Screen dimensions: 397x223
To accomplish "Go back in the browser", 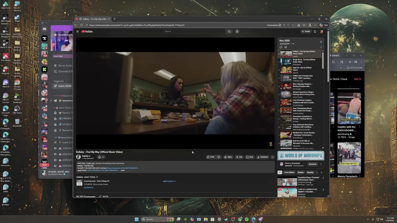I will [76, 25].
